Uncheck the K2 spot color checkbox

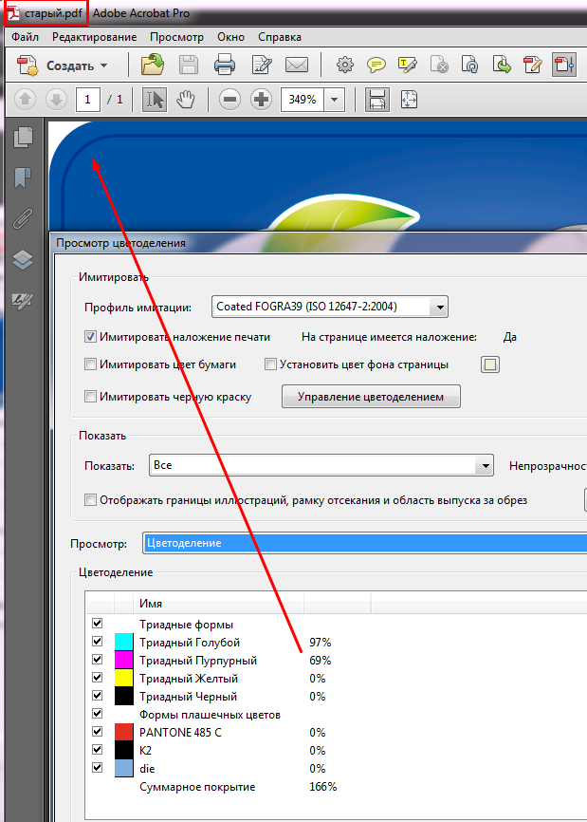(97, 749)
